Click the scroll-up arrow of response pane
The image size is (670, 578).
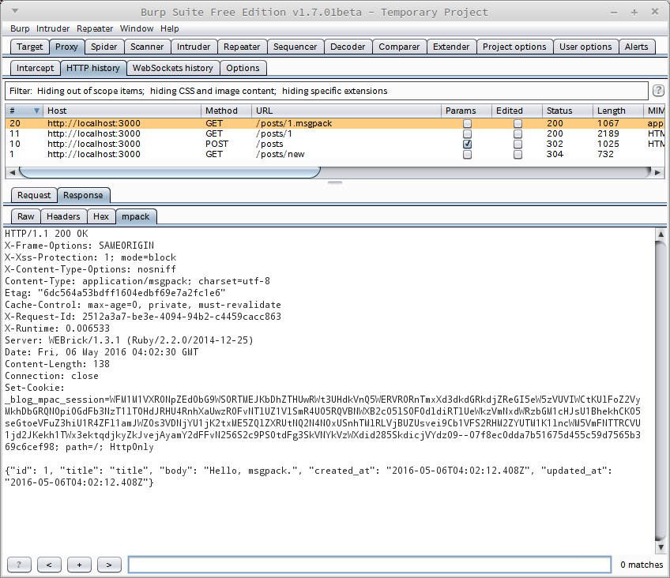(x=662, y=235)
